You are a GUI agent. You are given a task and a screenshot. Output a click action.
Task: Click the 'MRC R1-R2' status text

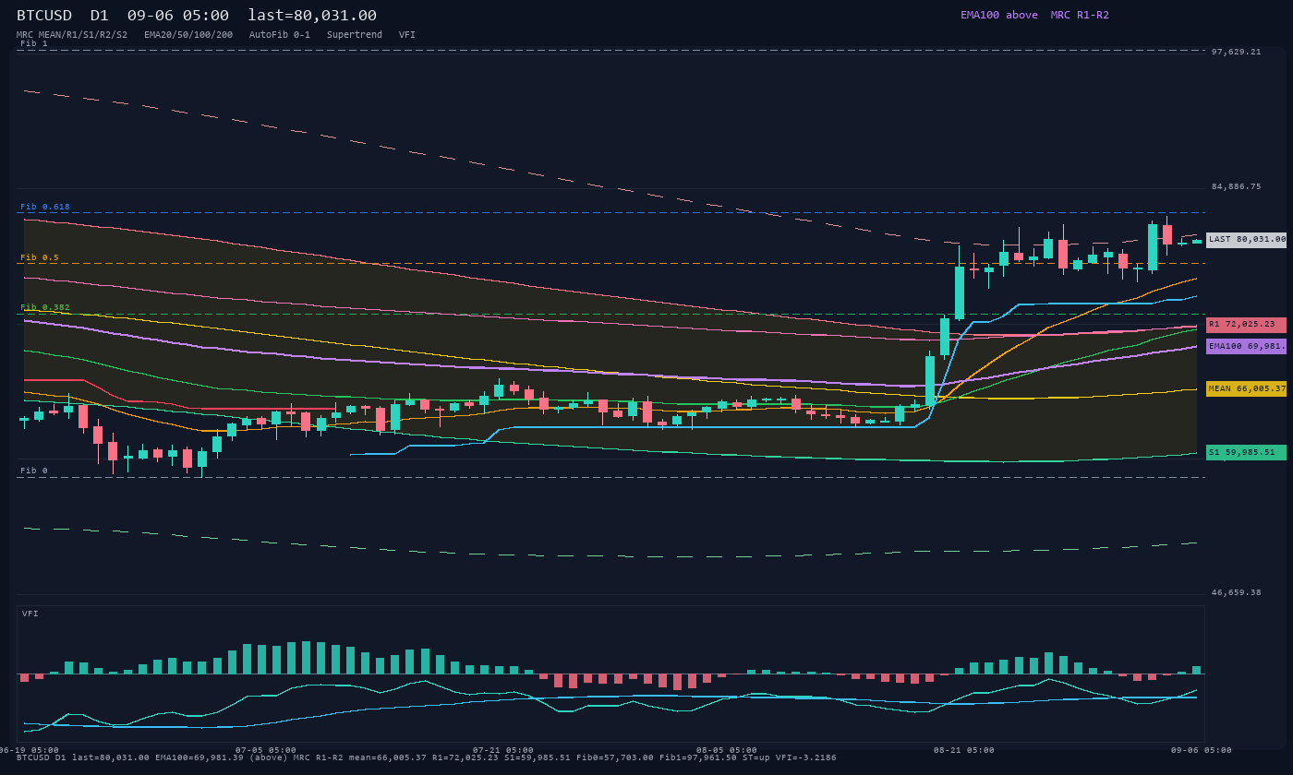(x=1080, y=15)
